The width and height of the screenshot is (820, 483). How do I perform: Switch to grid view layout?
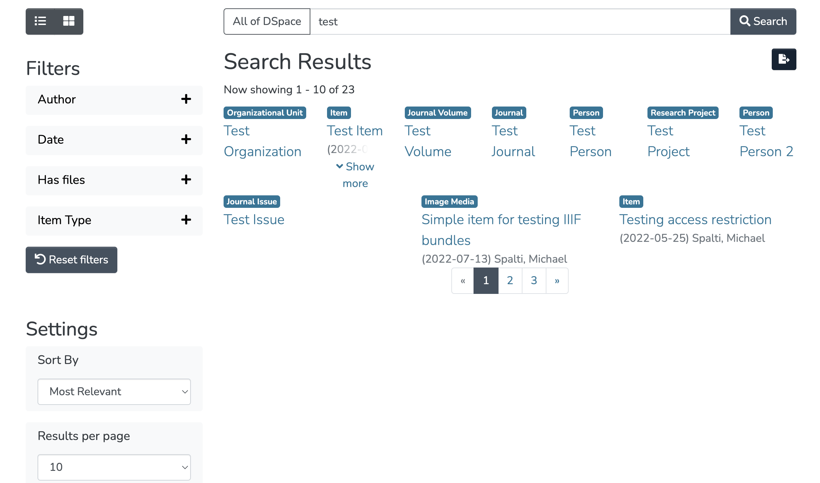pos(69,21)
